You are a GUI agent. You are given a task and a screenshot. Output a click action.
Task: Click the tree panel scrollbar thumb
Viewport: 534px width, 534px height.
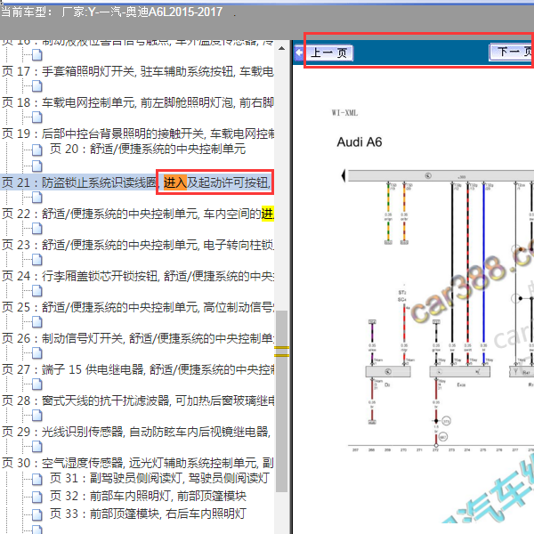281,401
